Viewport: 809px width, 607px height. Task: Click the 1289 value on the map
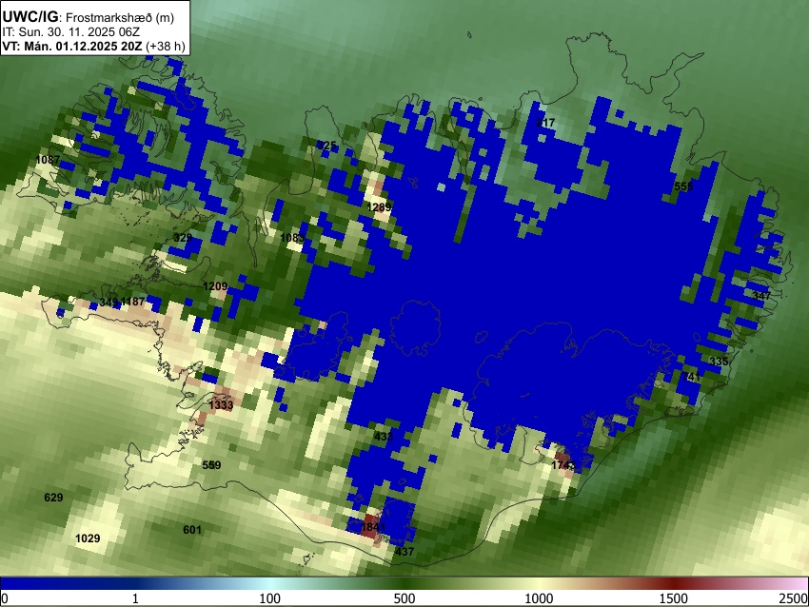click(379, 207)
